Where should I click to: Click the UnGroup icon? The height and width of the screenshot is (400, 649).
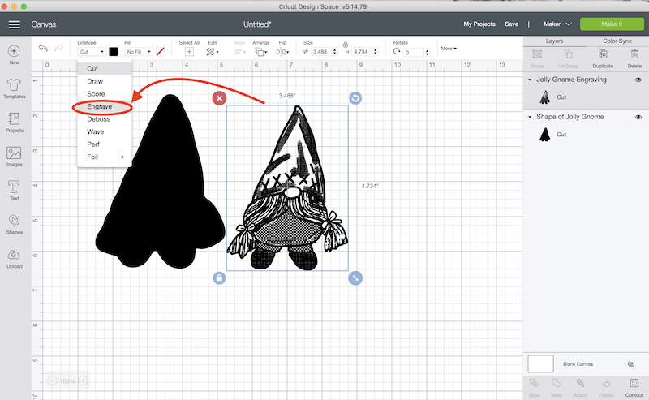569,54
